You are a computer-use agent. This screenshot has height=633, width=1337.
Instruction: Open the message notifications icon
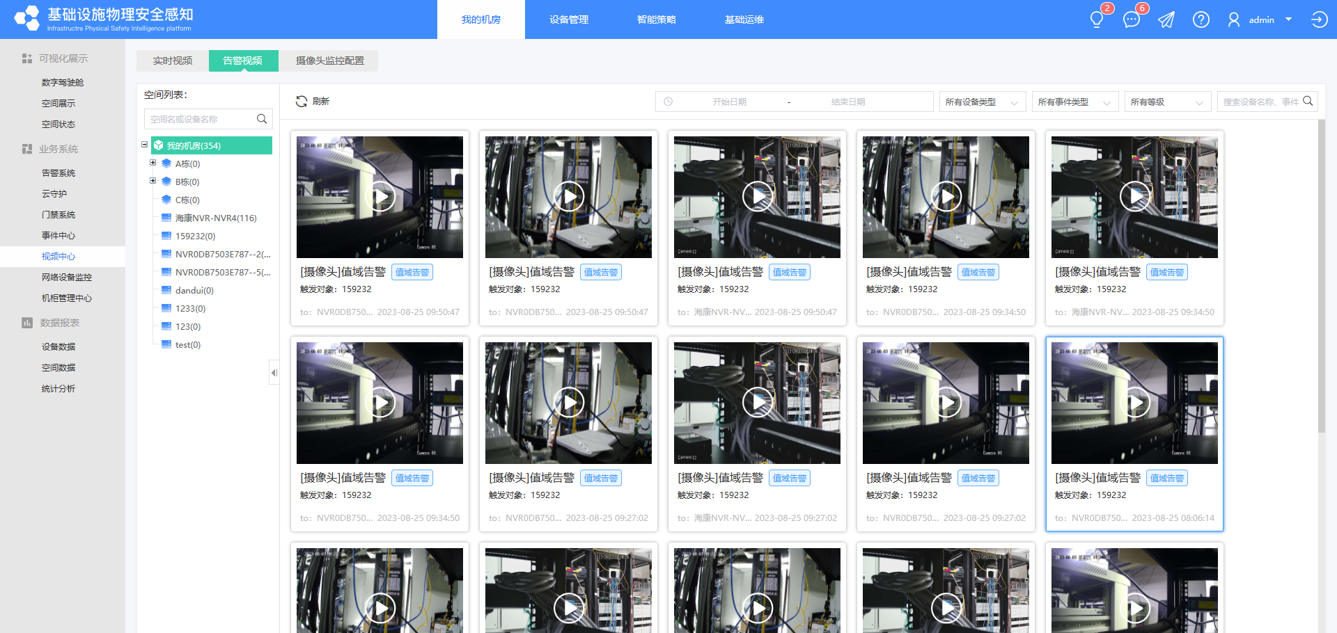click(x=1132, y=19)
